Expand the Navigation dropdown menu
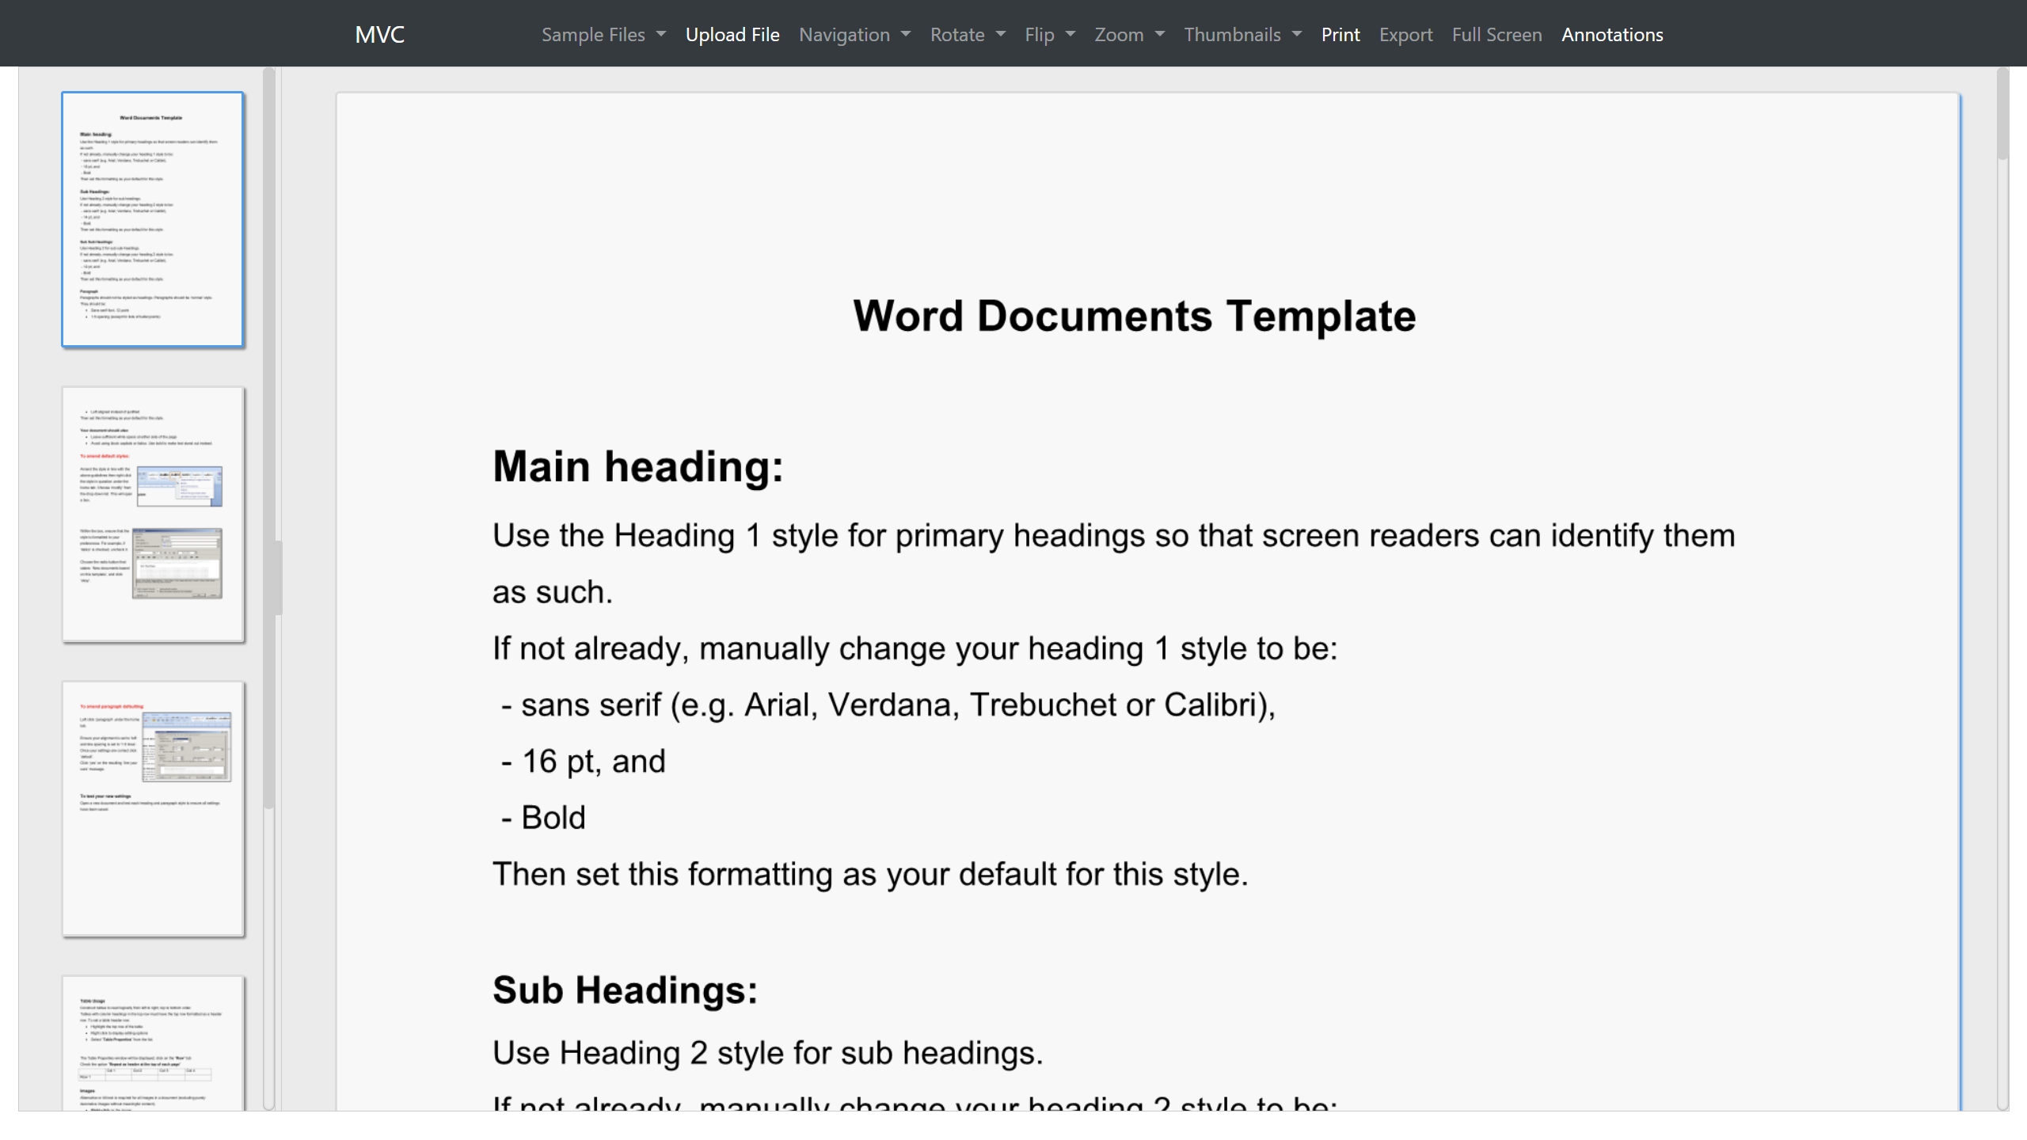This screenshot has width=2027, height=1140. click(x=854, y=35)
